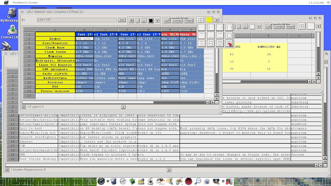Select the horizontal lines border option

[201, 43]
